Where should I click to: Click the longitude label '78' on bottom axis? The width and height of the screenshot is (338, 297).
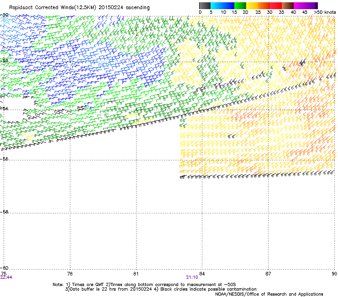point(70,274)
